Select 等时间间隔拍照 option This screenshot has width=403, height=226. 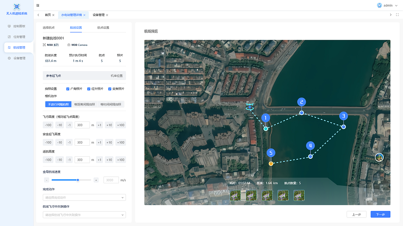(111, 104)
